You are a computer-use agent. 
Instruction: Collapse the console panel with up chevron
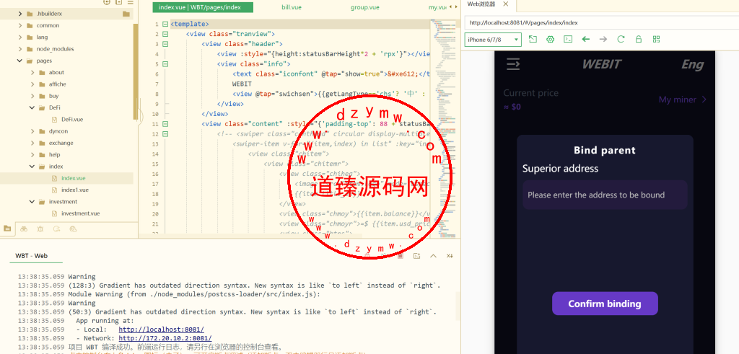point(433,256)
